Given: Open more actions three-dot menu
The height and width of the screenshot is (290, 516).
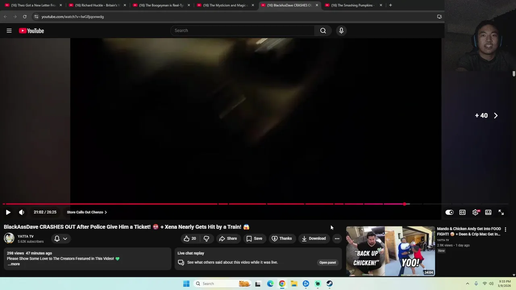Looking at the screenshot, I should [337, 238].
